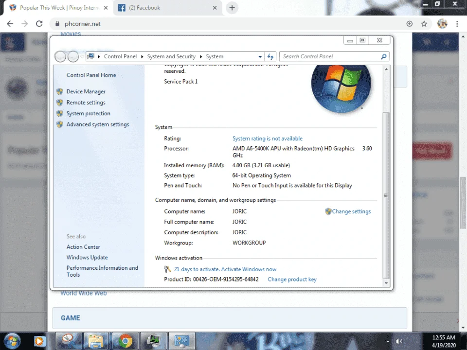This screenshot has width=467, height=350.
Task: Click the shield icon next to Change settings
Action: pos(328,211)
